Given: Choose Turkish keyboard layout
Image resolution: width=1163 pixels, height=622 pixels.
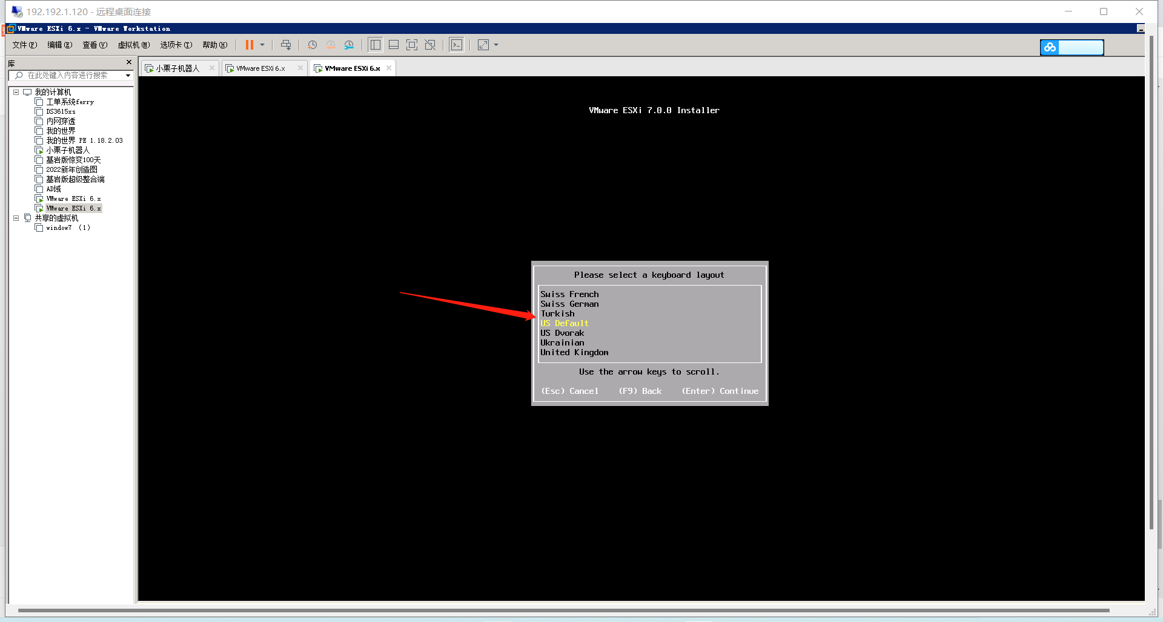Looking at the screenshot, I should point(557,314).
